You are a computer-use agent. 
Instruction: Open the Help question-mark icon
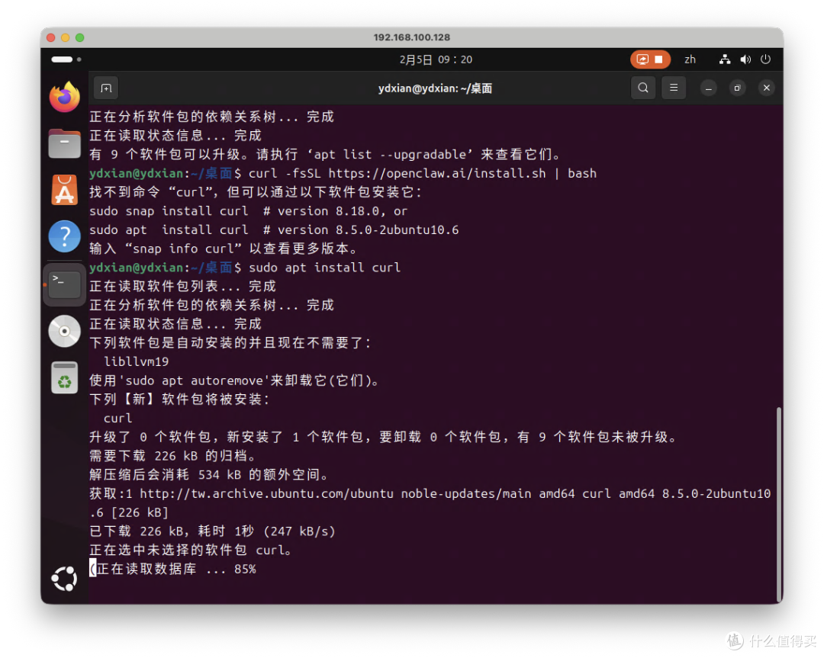(x=64, y=236)
